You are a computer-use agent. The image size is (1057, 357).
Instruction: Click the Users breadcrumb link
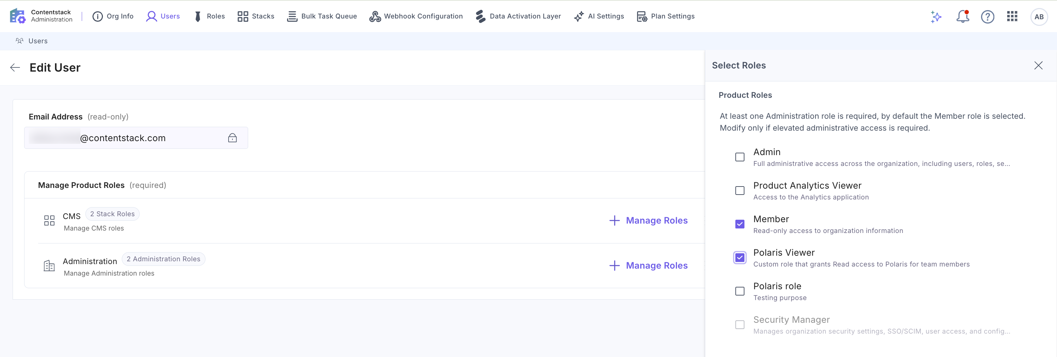pyautogui.click(x=38, y=41)
